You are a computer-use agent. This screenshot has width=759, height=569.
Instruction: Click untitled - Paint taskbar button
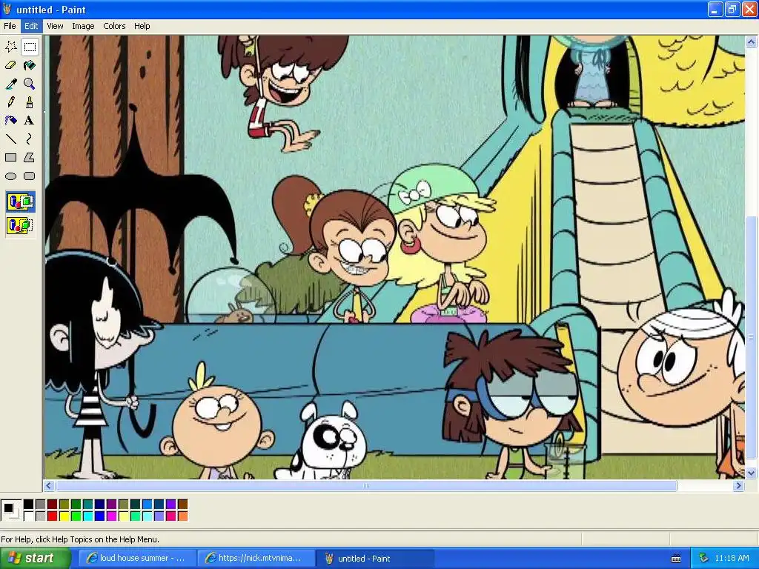(375, 559)
